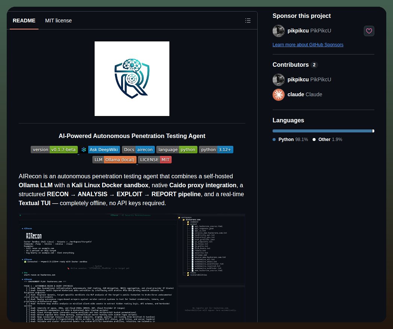
Task: Click the Languages heading
Action: pos(288,120)
